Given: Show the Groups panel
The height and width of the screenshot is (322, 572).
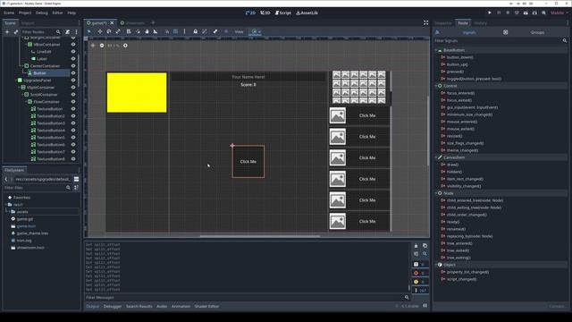Looking at the screenshot, I should point(537,32).
